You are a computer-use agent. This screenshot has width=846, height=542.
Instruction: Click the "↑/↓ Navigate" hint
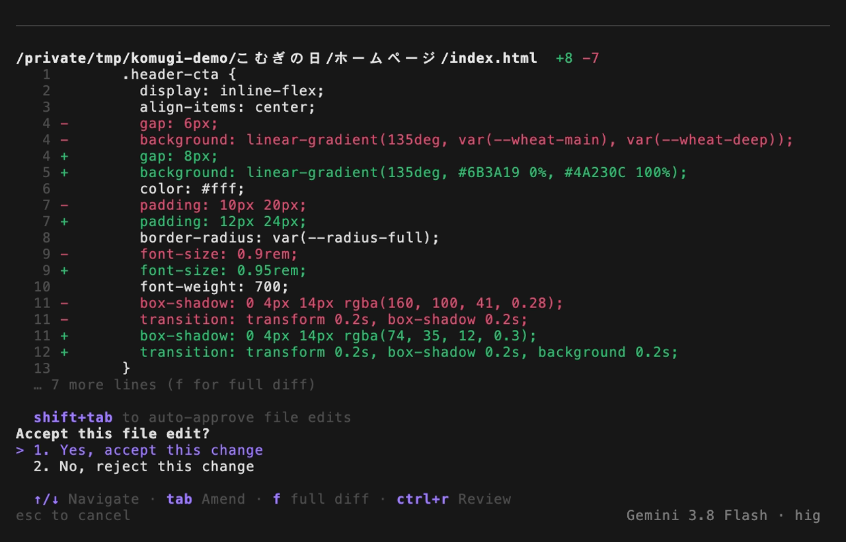coord(87,499)
